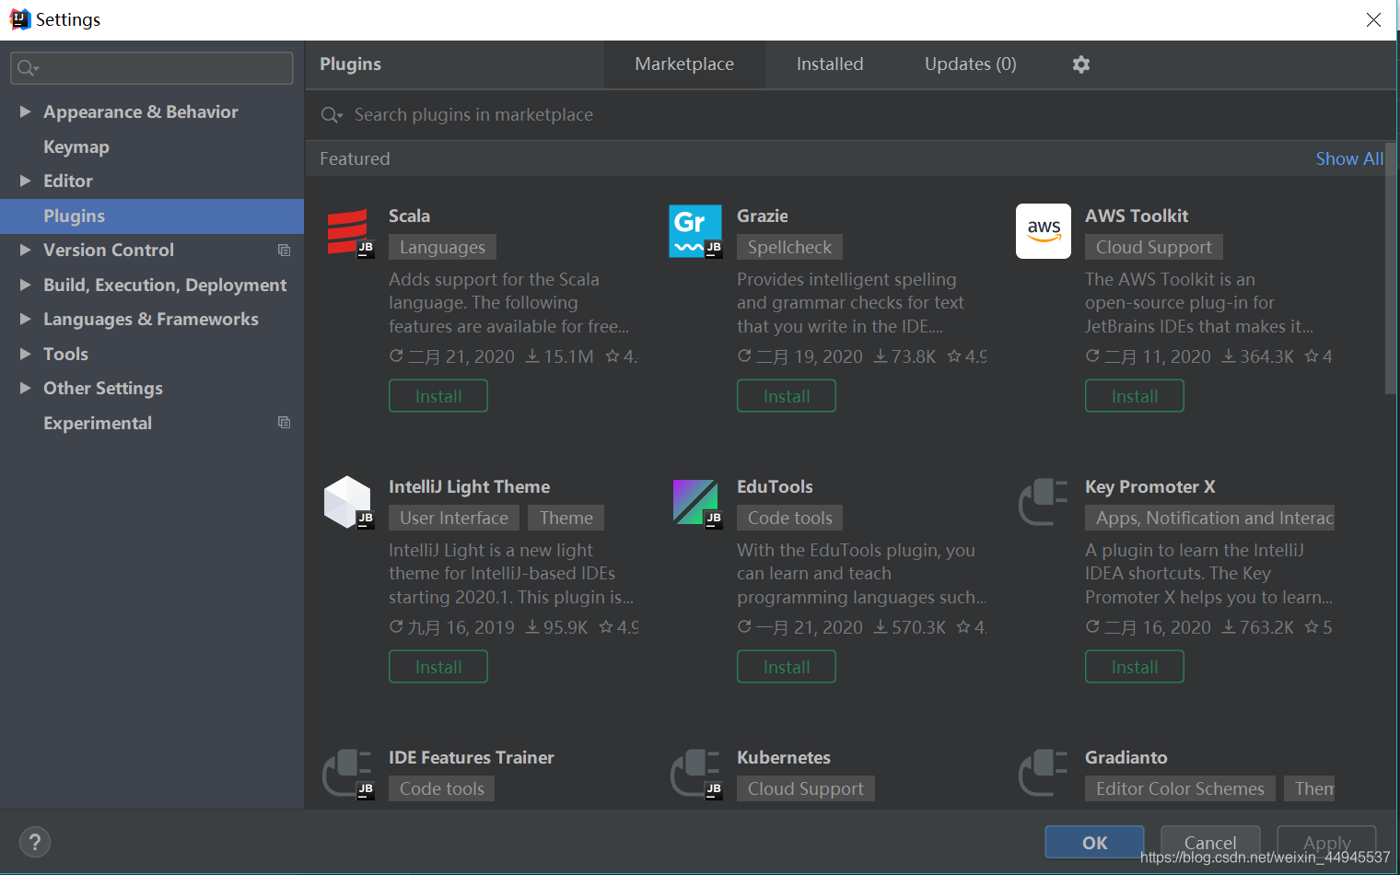Focus the settings search field
The height and width of the screenshot is (875, 1400).
pyautogui.click(x=152, y=68)
